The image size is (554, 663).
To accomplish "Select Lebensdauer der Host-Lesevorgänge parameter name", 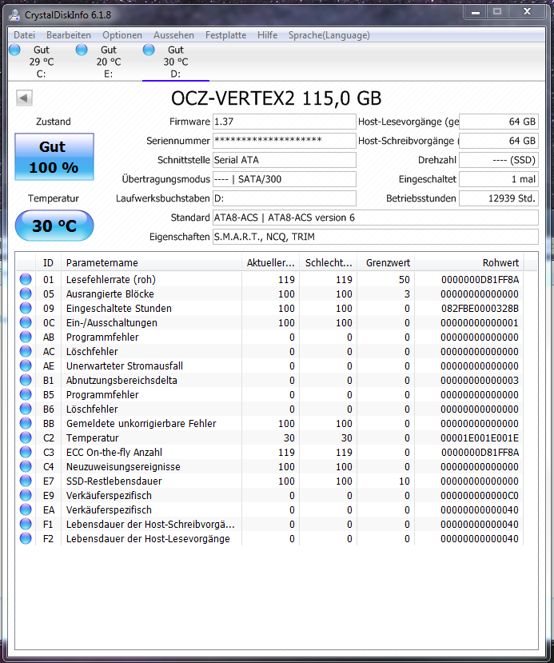I will click(148, 539).
